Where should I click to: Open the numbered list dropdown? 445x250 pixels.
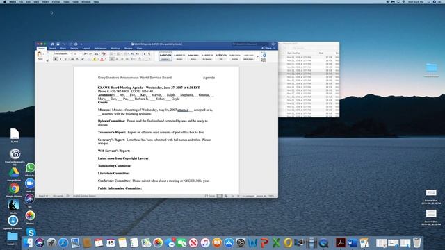click(x=122, y=53)
